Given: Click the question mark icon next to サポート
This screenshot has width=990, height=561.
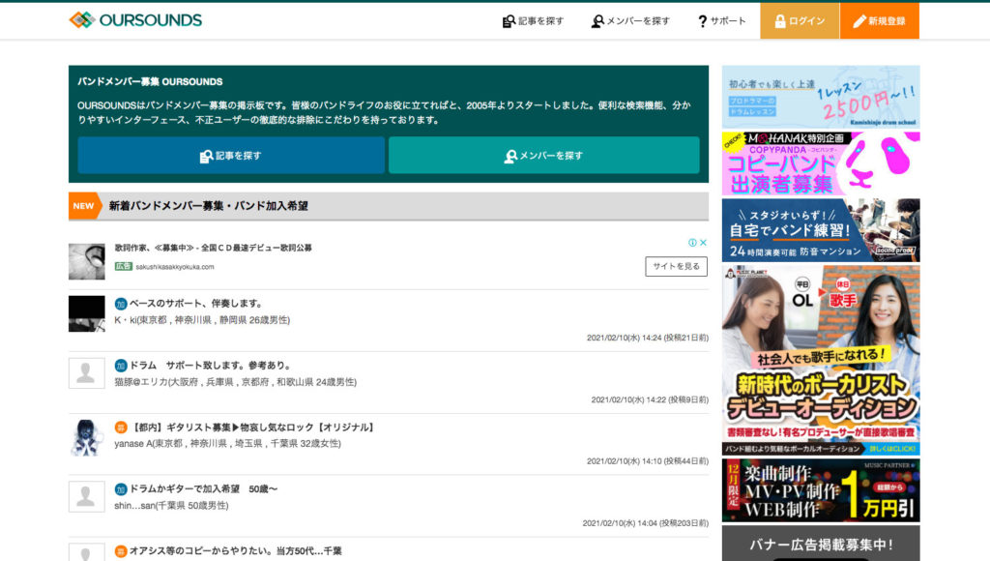Looking at the screenshot, I should pos(701,18).
